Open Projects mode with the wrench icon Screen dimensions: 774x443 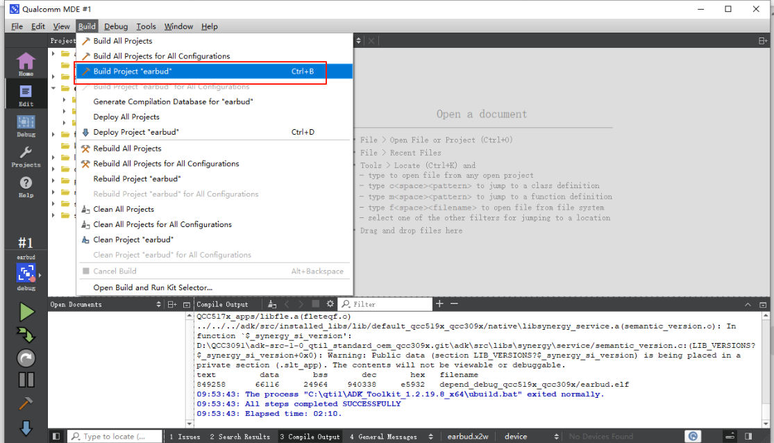click(26, 156)
